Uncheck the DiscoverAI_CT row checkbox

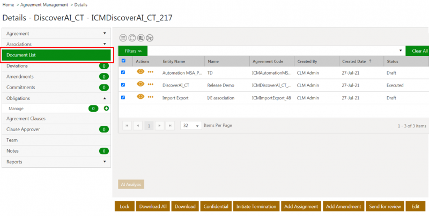123,85
